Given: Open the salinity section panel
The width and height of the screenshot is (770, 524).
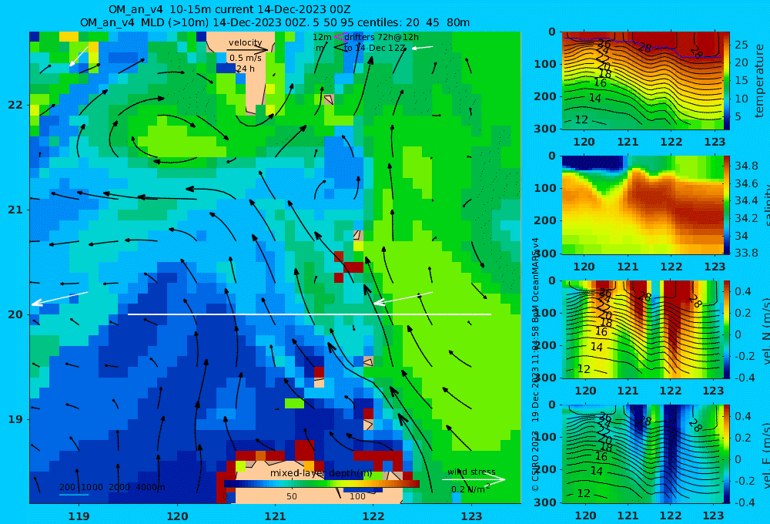Looking at the screenshot, I should click(643, 205).
